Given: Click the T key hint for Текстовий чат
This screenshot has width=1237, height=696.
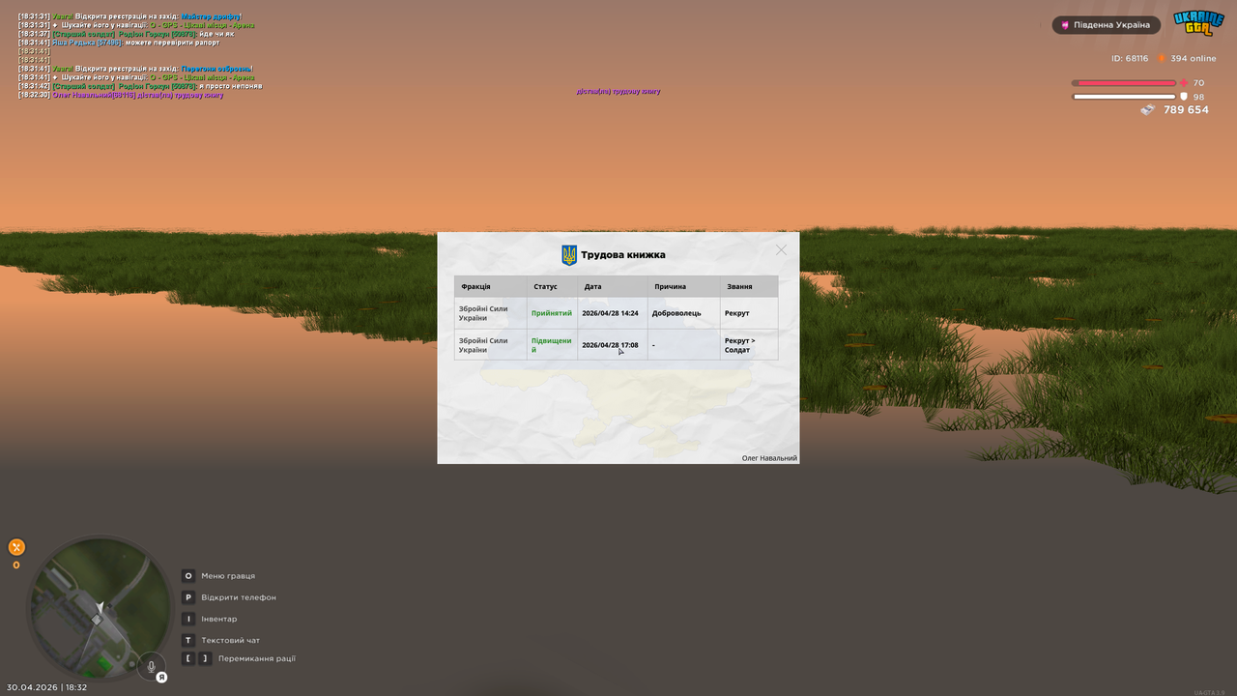Looking at the screenshot, I should pos(188,640).
